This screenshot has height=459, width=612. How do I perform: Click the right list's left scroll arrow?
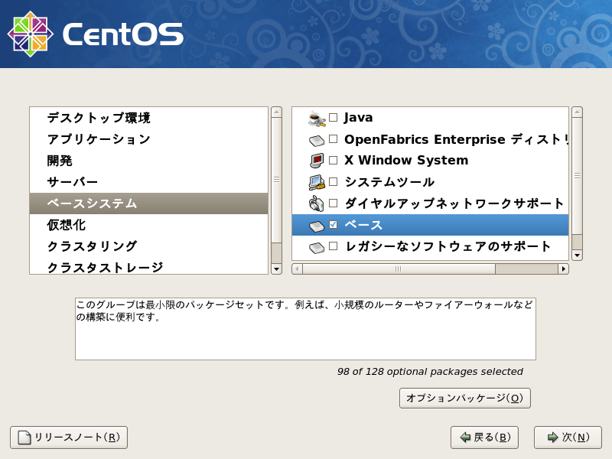click(x=297, y=269)
